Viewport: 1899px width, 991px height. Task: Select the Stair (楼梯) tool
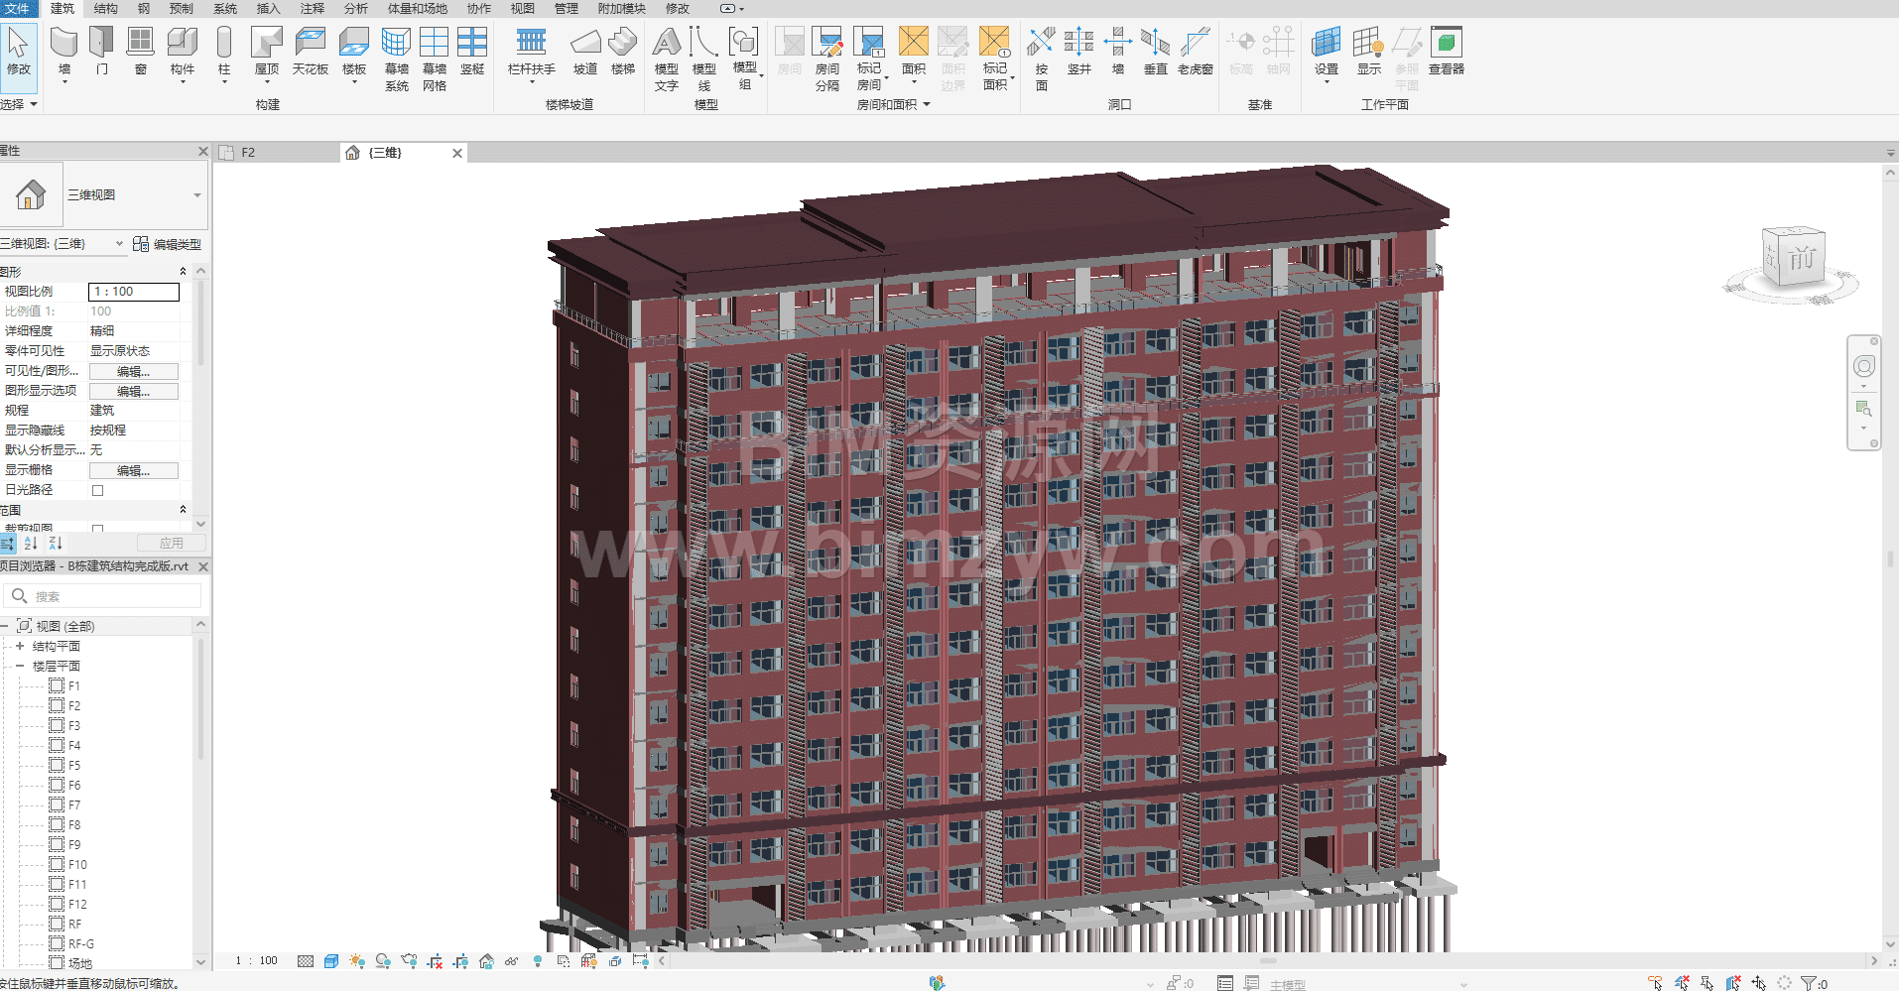[623, 52]
